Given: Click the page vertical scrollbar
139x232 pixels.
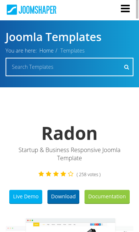Looking at the screenshot, I should click(137, 9).
